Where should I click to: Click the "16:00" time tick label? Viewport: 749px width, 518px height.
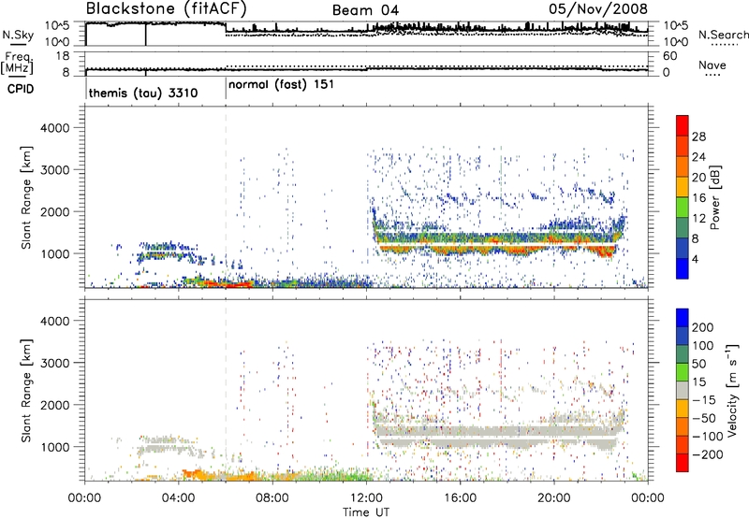(460, 498)
